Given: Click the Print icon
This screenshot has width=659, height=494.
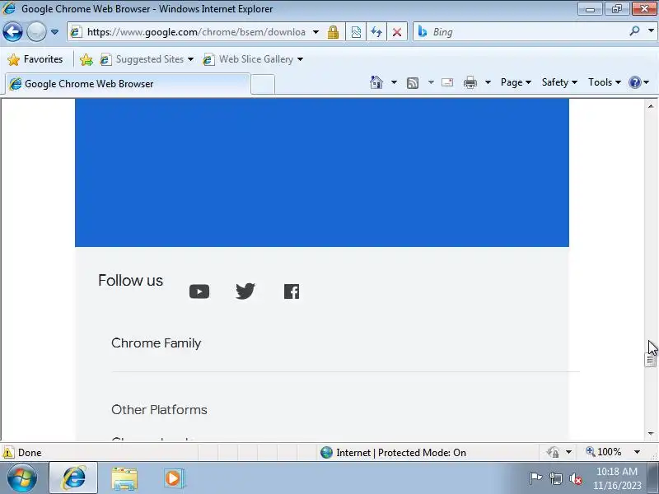Looking at the screenshot, I should [x=470, y=82].
